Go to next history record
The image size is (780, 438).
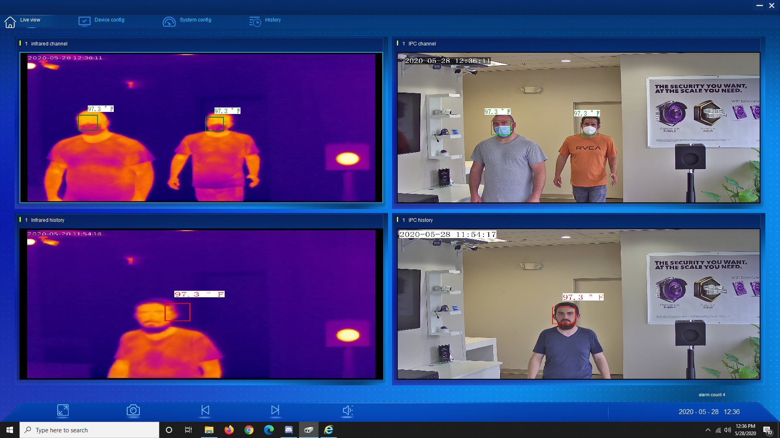click(275, 410)
